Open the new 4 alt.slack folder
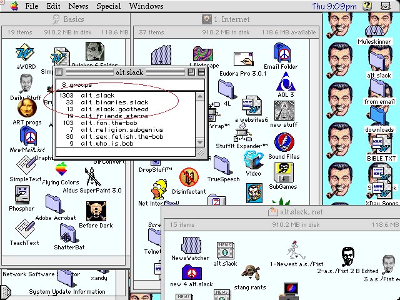 (192, 272)
